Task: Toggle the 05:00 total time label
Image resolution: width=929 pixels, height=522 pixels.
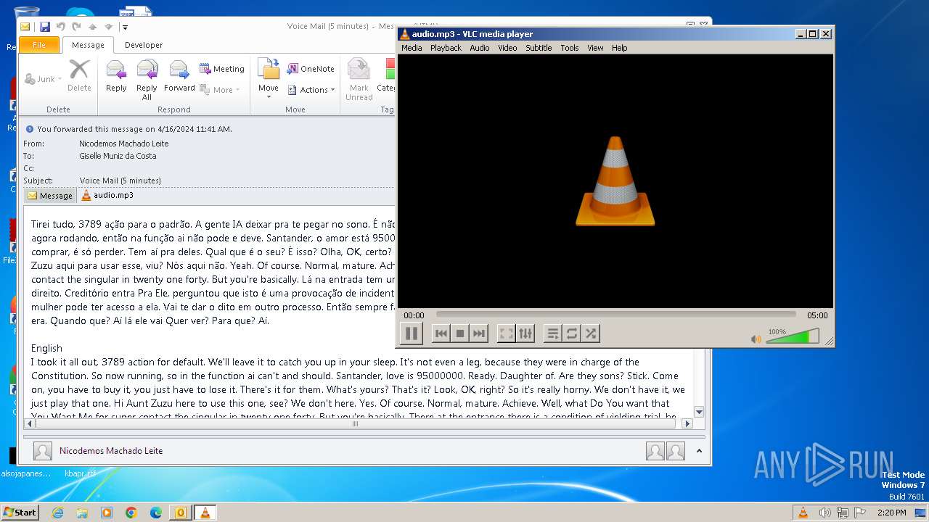Action: [817, 315]
